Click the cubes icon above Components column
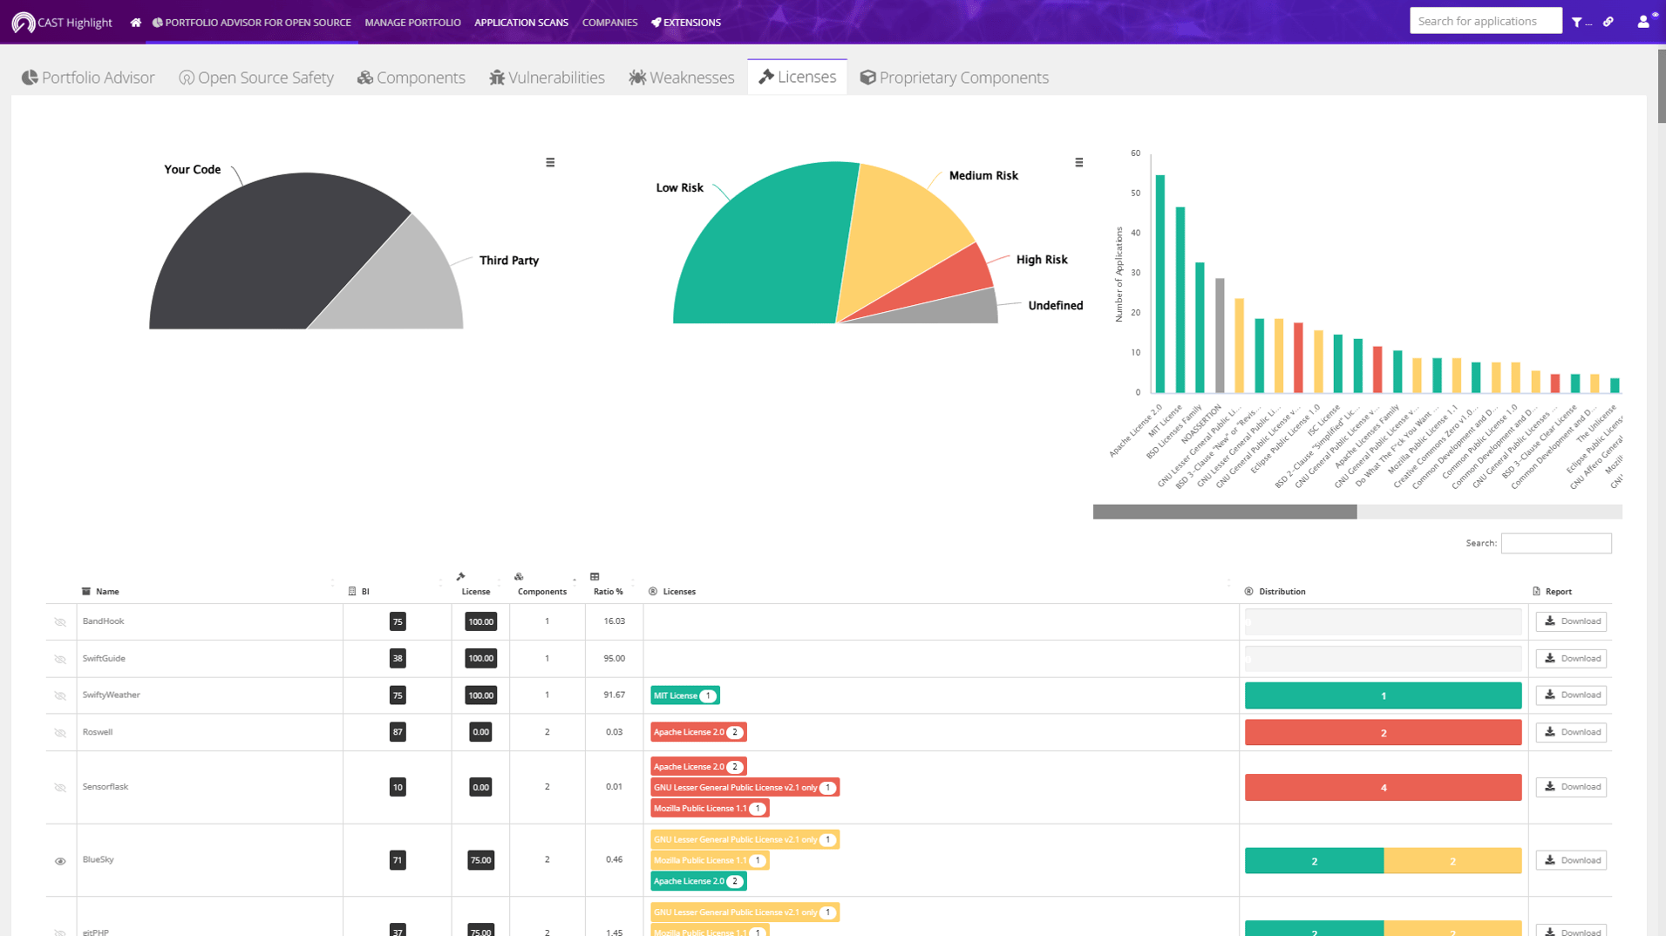This screenshot has height=936, width=1666. tap(519, 576)
